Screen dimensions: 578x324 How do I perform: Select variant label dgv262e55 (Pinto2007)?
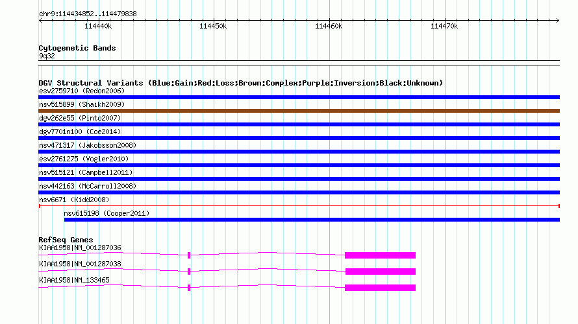pos(80,118)
